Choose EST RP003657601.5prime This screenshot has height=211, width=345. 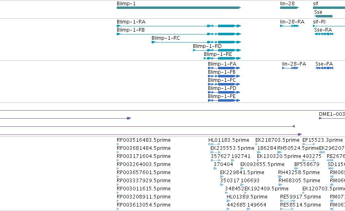(x=144, y=173)
